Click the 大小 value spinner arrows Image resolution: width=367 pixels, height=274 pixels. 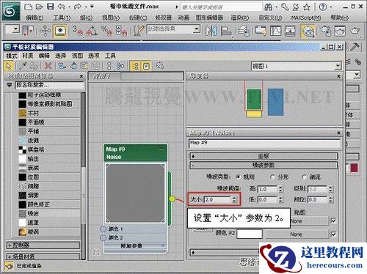tap(234, 199)
